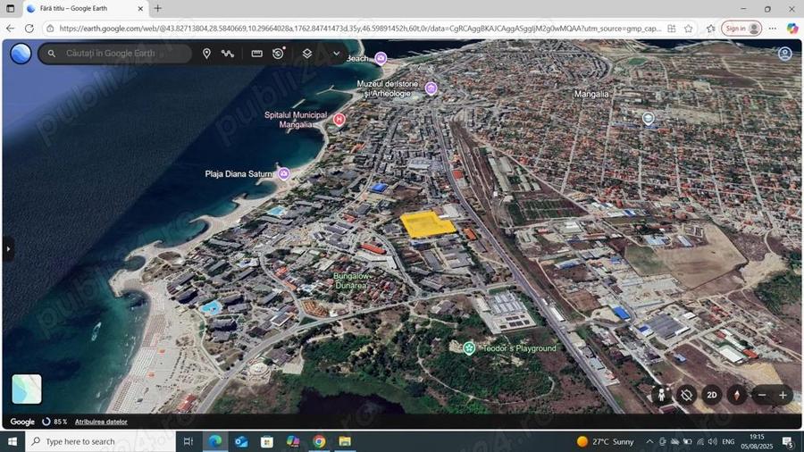Image resolution: width=804 pixels, height=452 pixels.
Task: Click the Bungalow Dunarea label
Action: point(351,280)
